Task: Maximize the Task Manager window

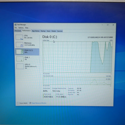Action: coord(108,25)
